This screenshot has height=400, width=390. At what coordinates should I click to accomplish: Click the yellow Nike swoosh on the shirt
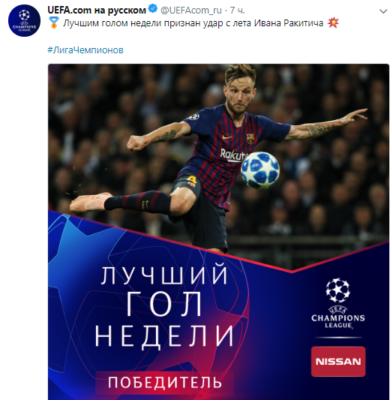pyautogui.click(x=226, y=138)
